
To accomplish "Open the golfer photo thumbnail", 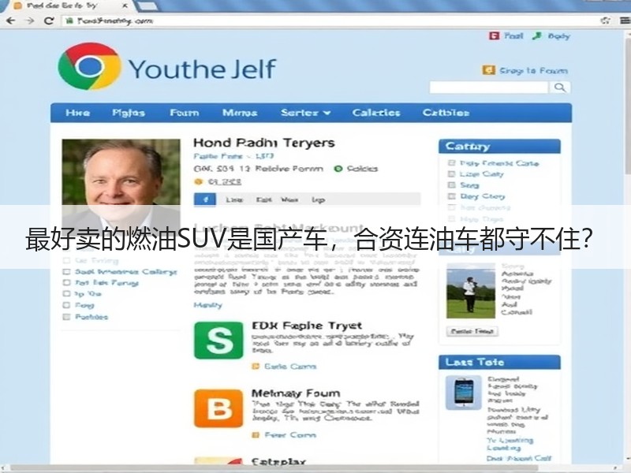I will (x=471, y=290).
